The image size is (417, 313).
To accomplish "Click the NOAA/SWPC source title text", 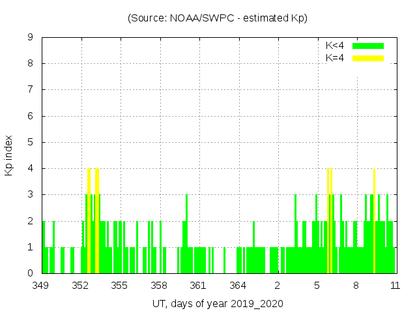I will (x=218, y=18).
